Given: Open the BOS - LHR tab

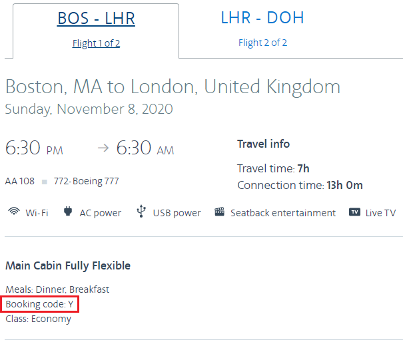Looking at the screenshot, I should (x=96, y=19).
